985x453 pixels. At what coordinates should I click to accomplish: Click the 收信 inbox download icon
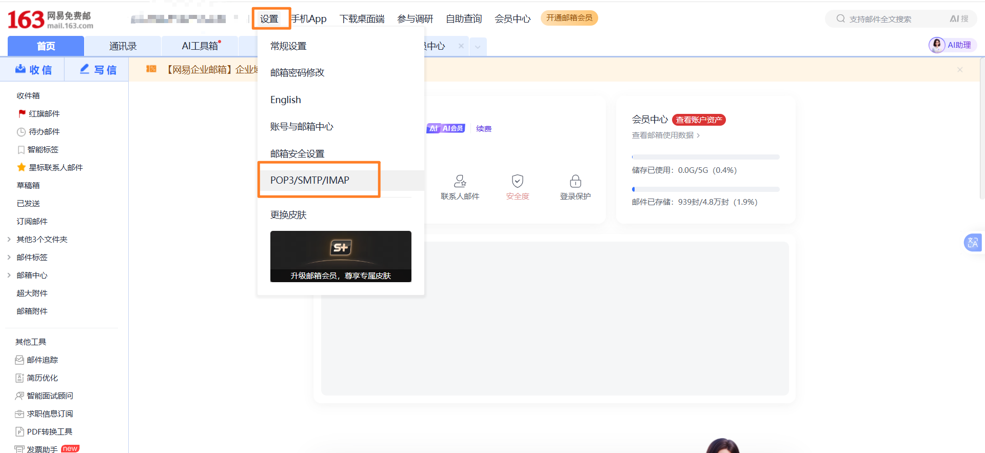21,69
